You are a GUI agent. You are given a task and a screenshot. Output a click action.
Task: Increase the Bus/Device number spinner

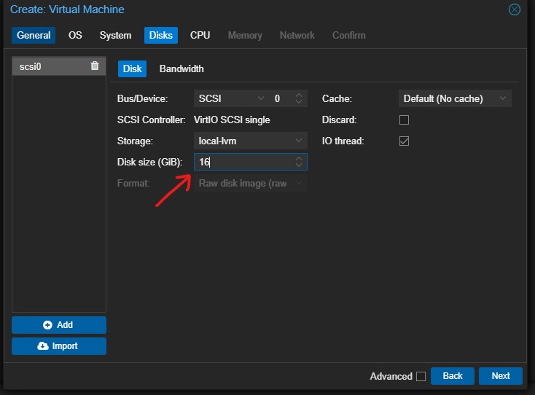coord(299,95)
